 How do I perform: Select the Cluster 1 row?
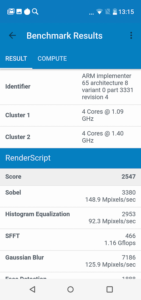[70, 115]
